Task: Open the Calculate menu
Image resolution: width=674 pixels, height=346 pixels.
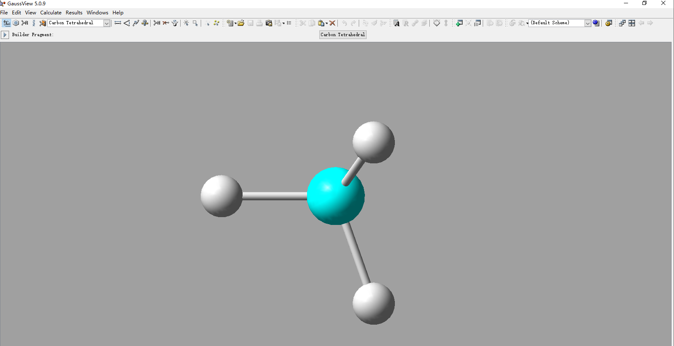Action: click(50, 13)
